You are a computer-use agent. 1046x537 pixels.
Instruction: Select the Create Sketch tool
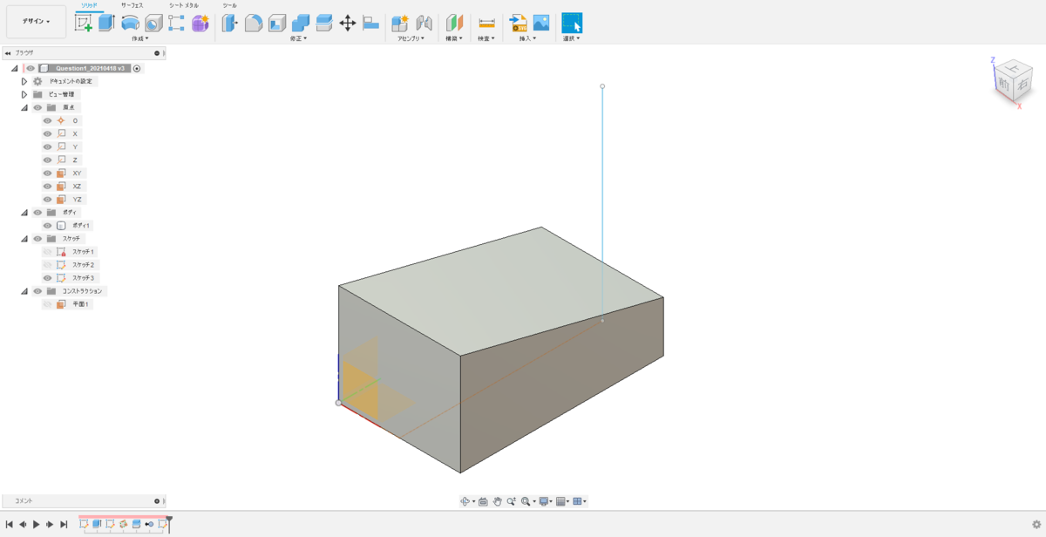(84, 24)
